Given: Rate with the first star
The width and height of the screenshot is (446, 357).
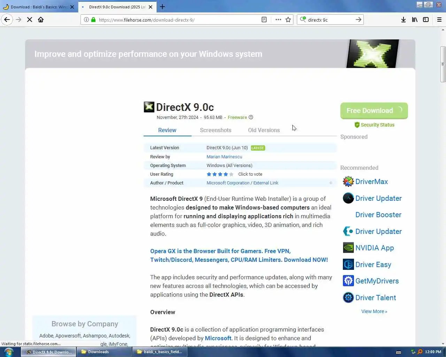Looking at the screenshot, I should click(x=209, y=174).
